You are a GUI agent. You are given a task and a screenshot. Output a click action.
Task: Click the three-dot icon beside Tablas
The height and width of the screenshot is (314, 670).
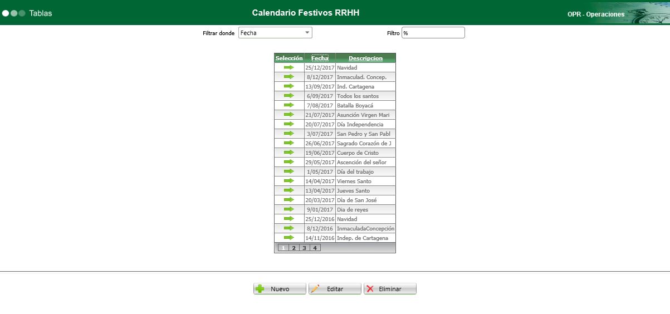pyautogui.click(x=14, y=13)
